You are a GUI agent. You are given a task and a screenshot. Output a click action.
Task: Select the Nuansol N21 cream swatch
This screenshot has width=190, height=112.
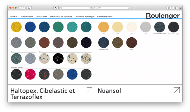[132, 27]
